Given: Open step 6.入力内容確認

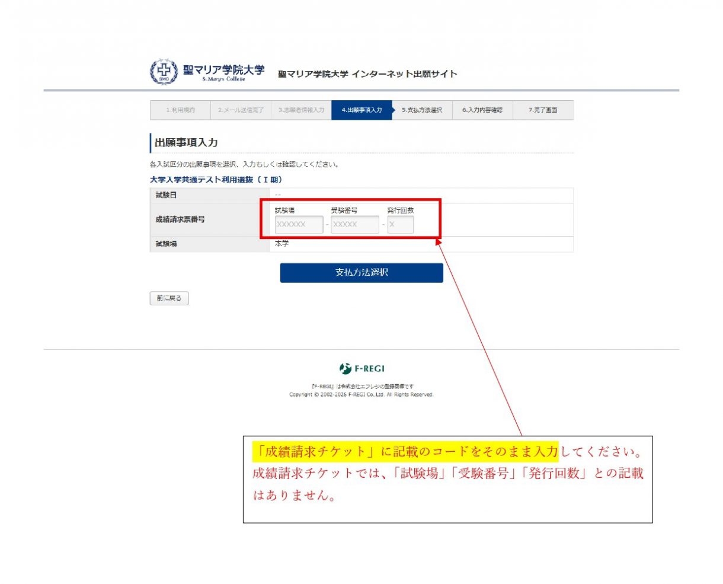Looking at the screenshot, I should pos(482,110).
